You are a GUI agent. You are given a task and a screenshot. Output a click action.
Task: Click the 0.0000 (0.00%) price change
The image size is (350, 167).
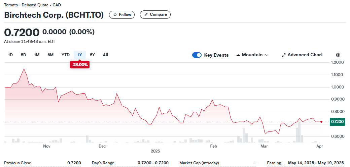tap(69, 32)
